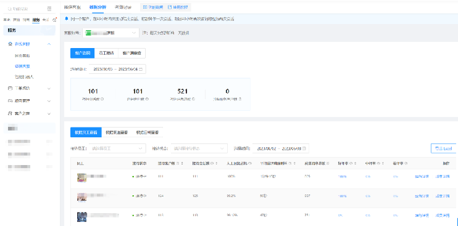Expand the project management menu chevron
The image size is (458, 226).
point(49,101)
